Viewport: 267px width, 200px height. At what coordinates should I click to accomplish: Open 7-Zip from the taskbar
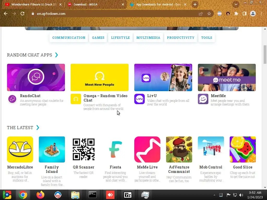[128, 195]
